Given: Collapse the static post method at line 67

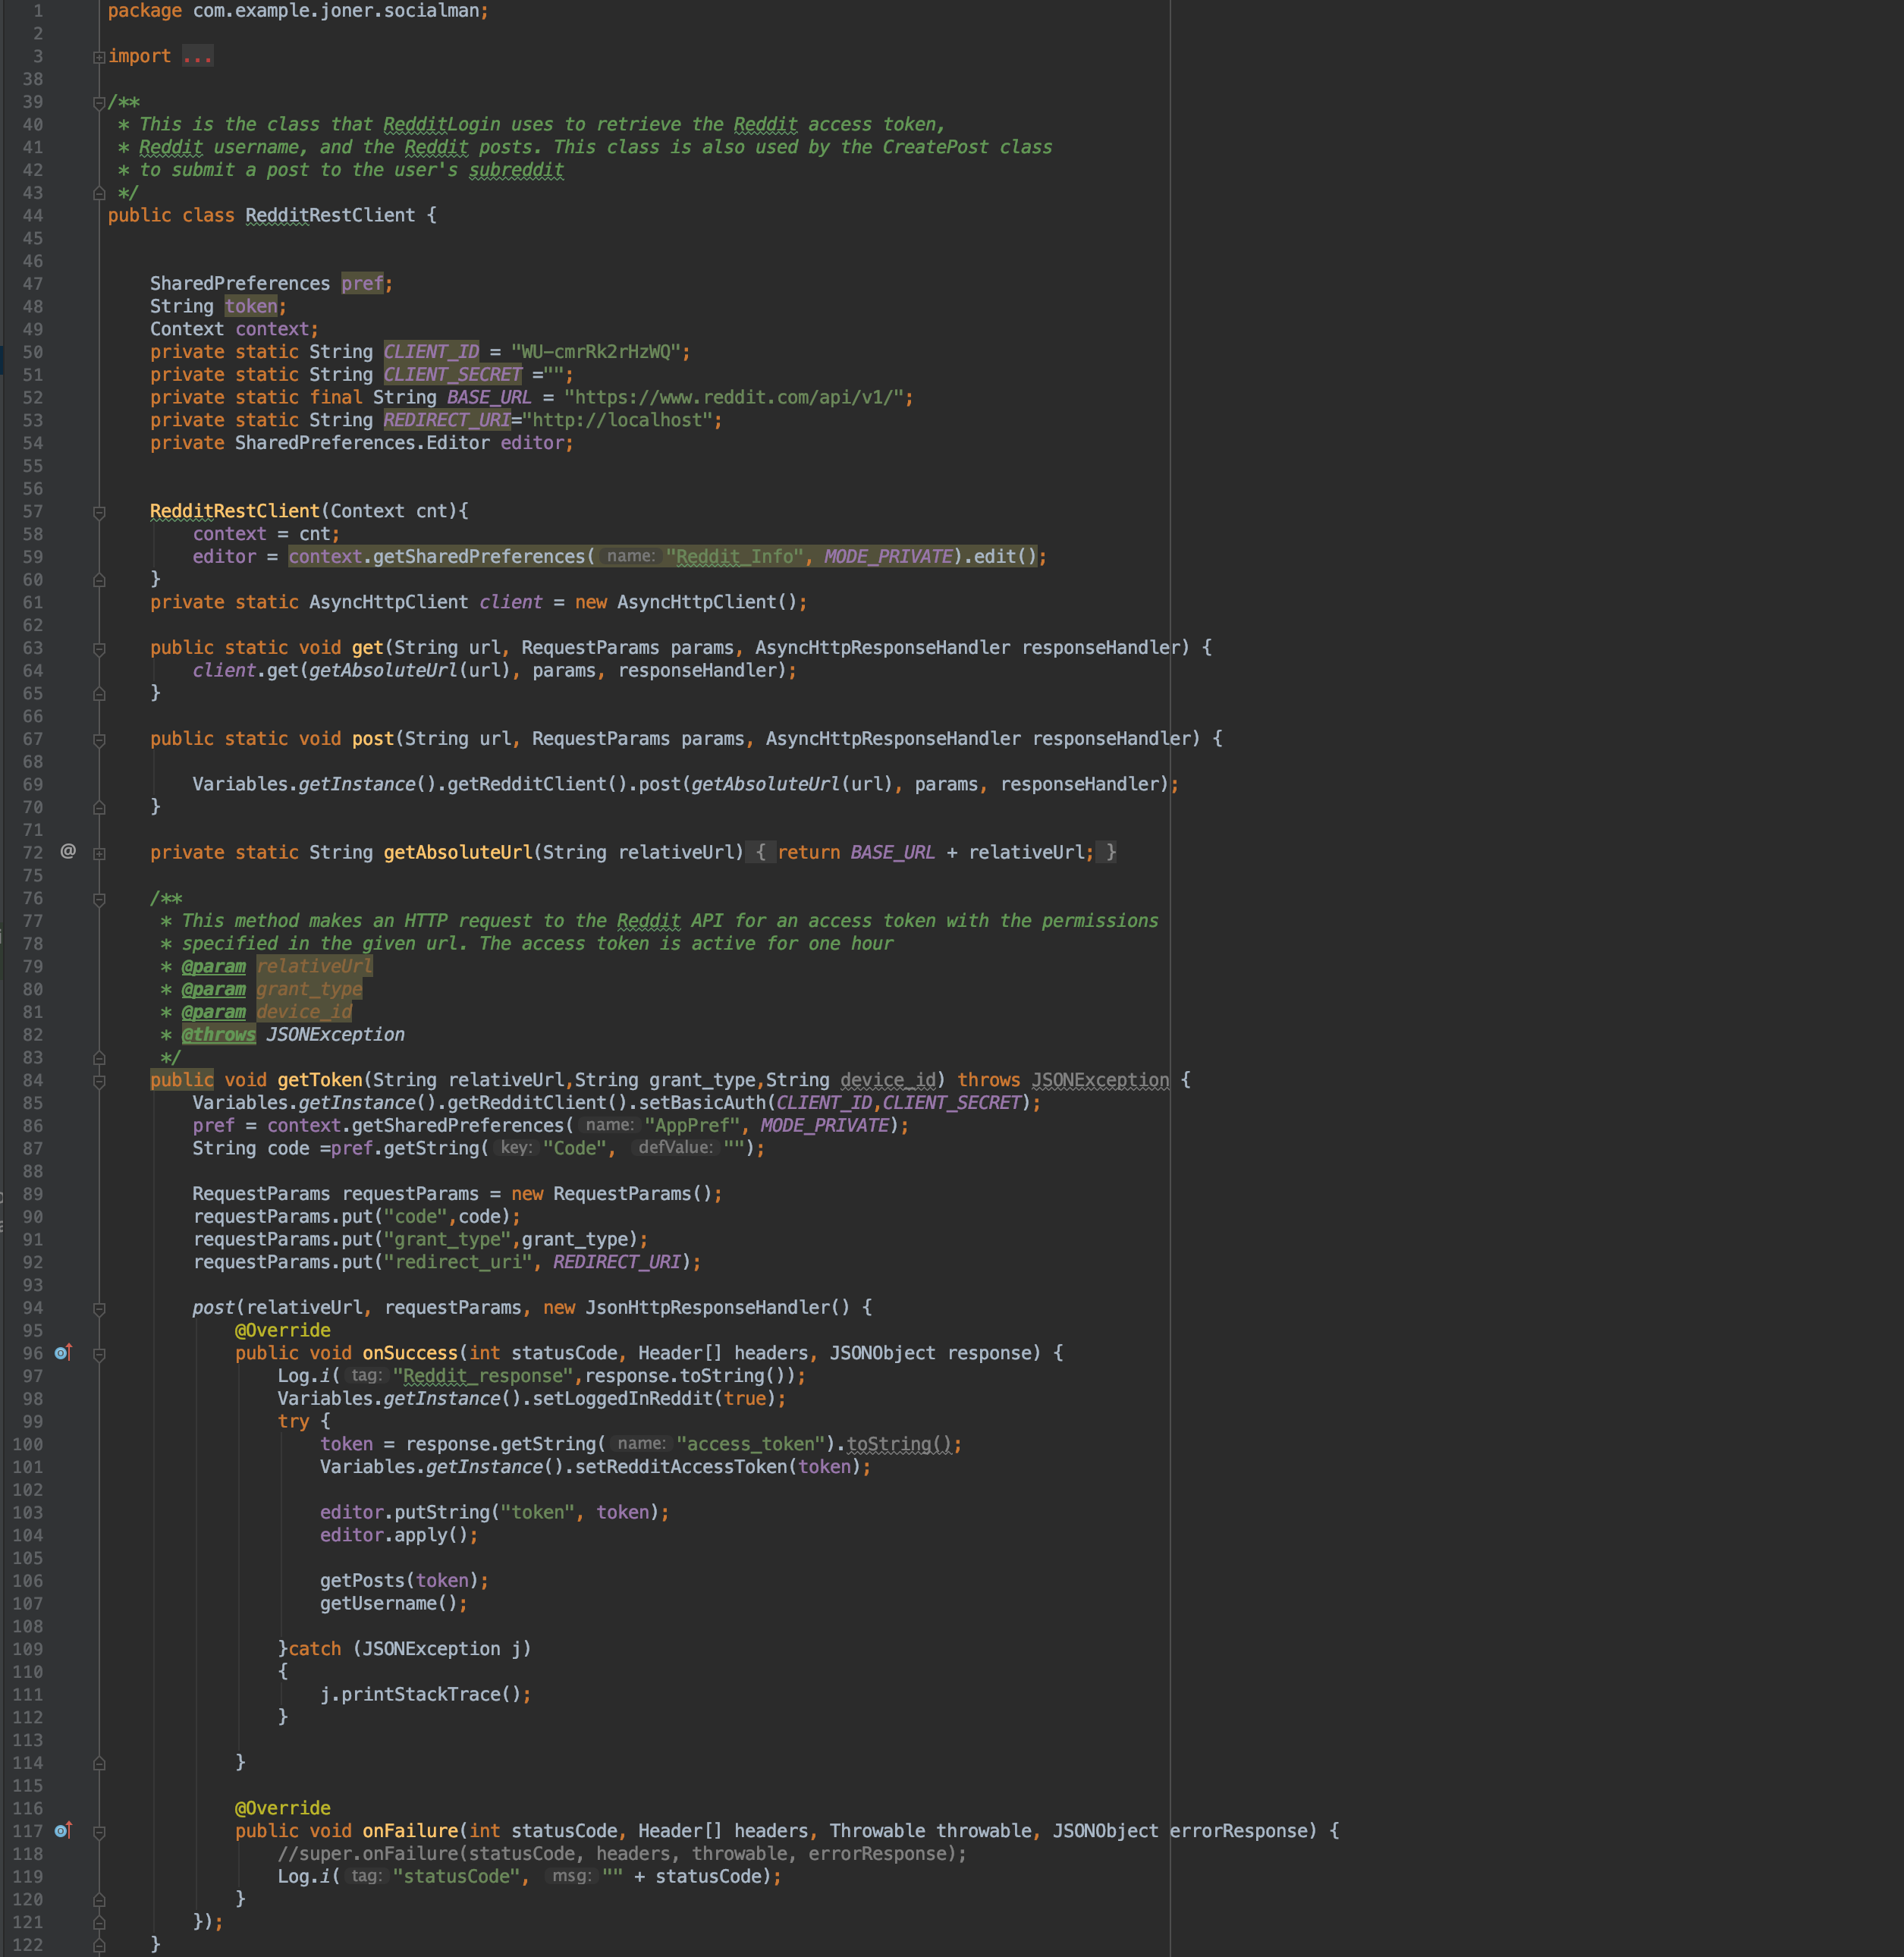Looking at the screenshot, I should coord(99,740).
